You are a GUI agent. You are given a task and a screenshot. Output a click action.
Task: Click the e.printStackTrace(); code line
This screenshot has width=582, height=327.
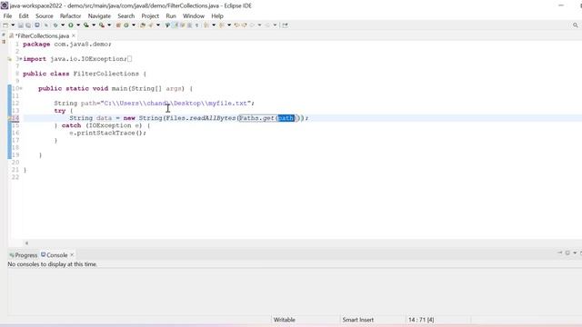[x=107, y=134]
